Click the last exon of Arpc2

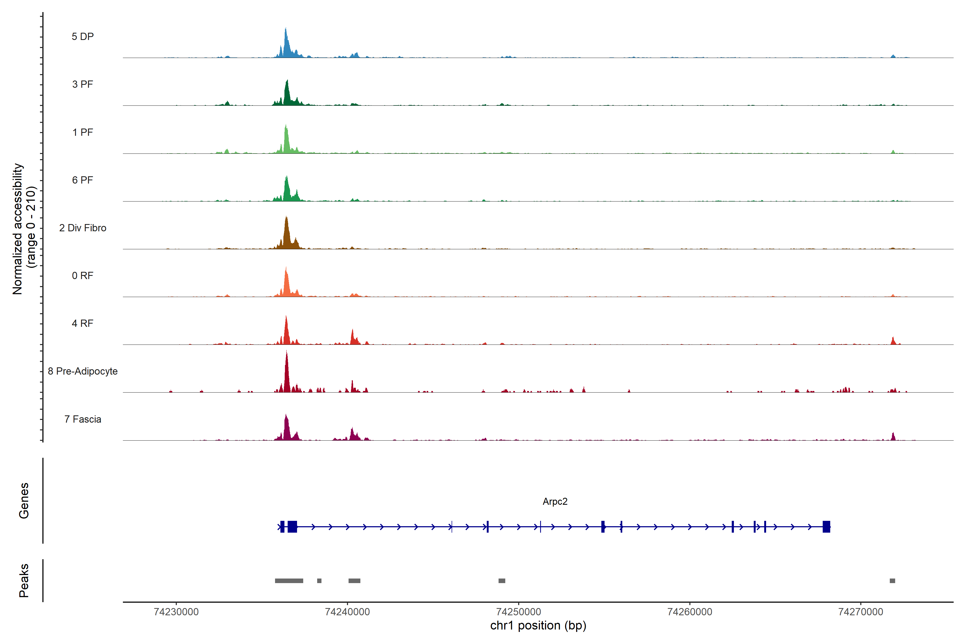(826, 526)
